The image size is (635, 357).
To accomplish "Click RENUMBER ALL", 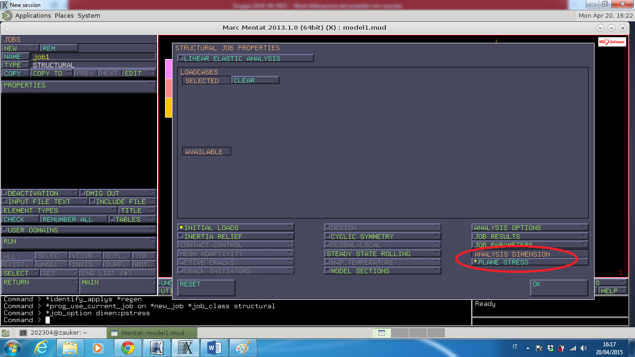I will coord(74,219).
